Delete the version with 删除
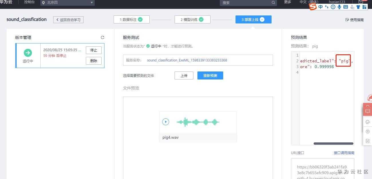Screen dimensions: 372x179 coord(94,61)
